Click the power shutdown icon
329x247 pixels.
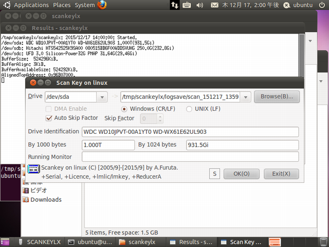click(x=322, y=5)
